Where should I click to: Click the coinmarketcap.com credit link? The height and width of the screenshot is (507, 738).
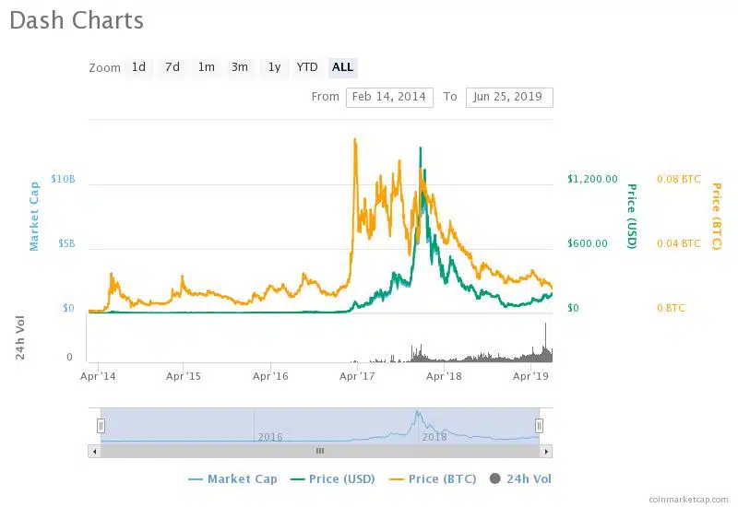688,500
